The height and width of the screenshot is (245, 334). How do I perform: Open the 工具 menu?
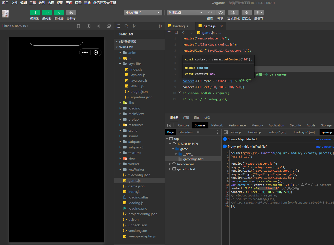tap(33, 3)
